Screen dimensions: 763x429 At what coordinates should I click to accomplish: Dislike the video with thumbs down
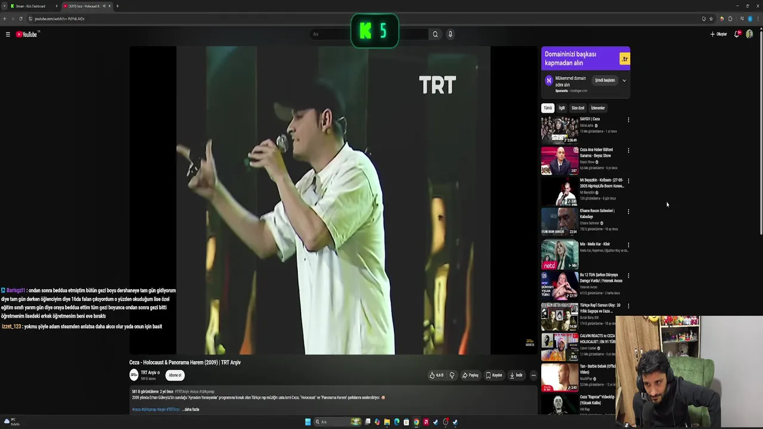coord(452,375)
